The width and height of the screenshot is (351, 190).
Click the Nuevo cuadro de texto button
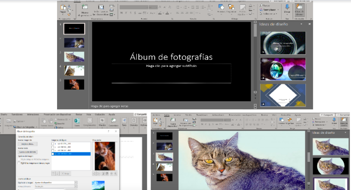tap(28, 152)
